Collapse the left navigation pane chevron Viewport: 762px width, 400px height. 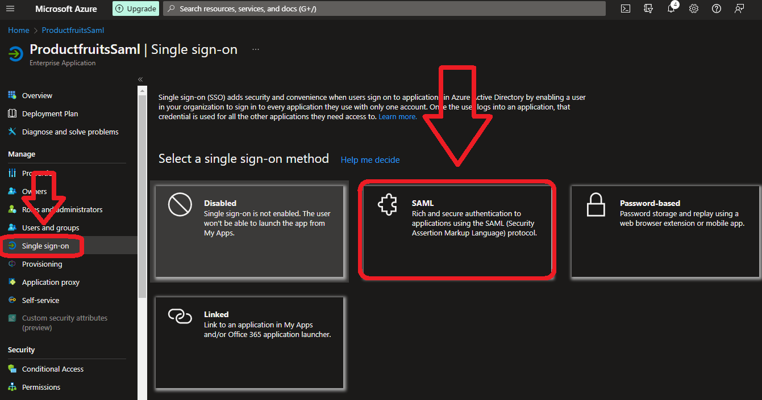pos(140,79)
